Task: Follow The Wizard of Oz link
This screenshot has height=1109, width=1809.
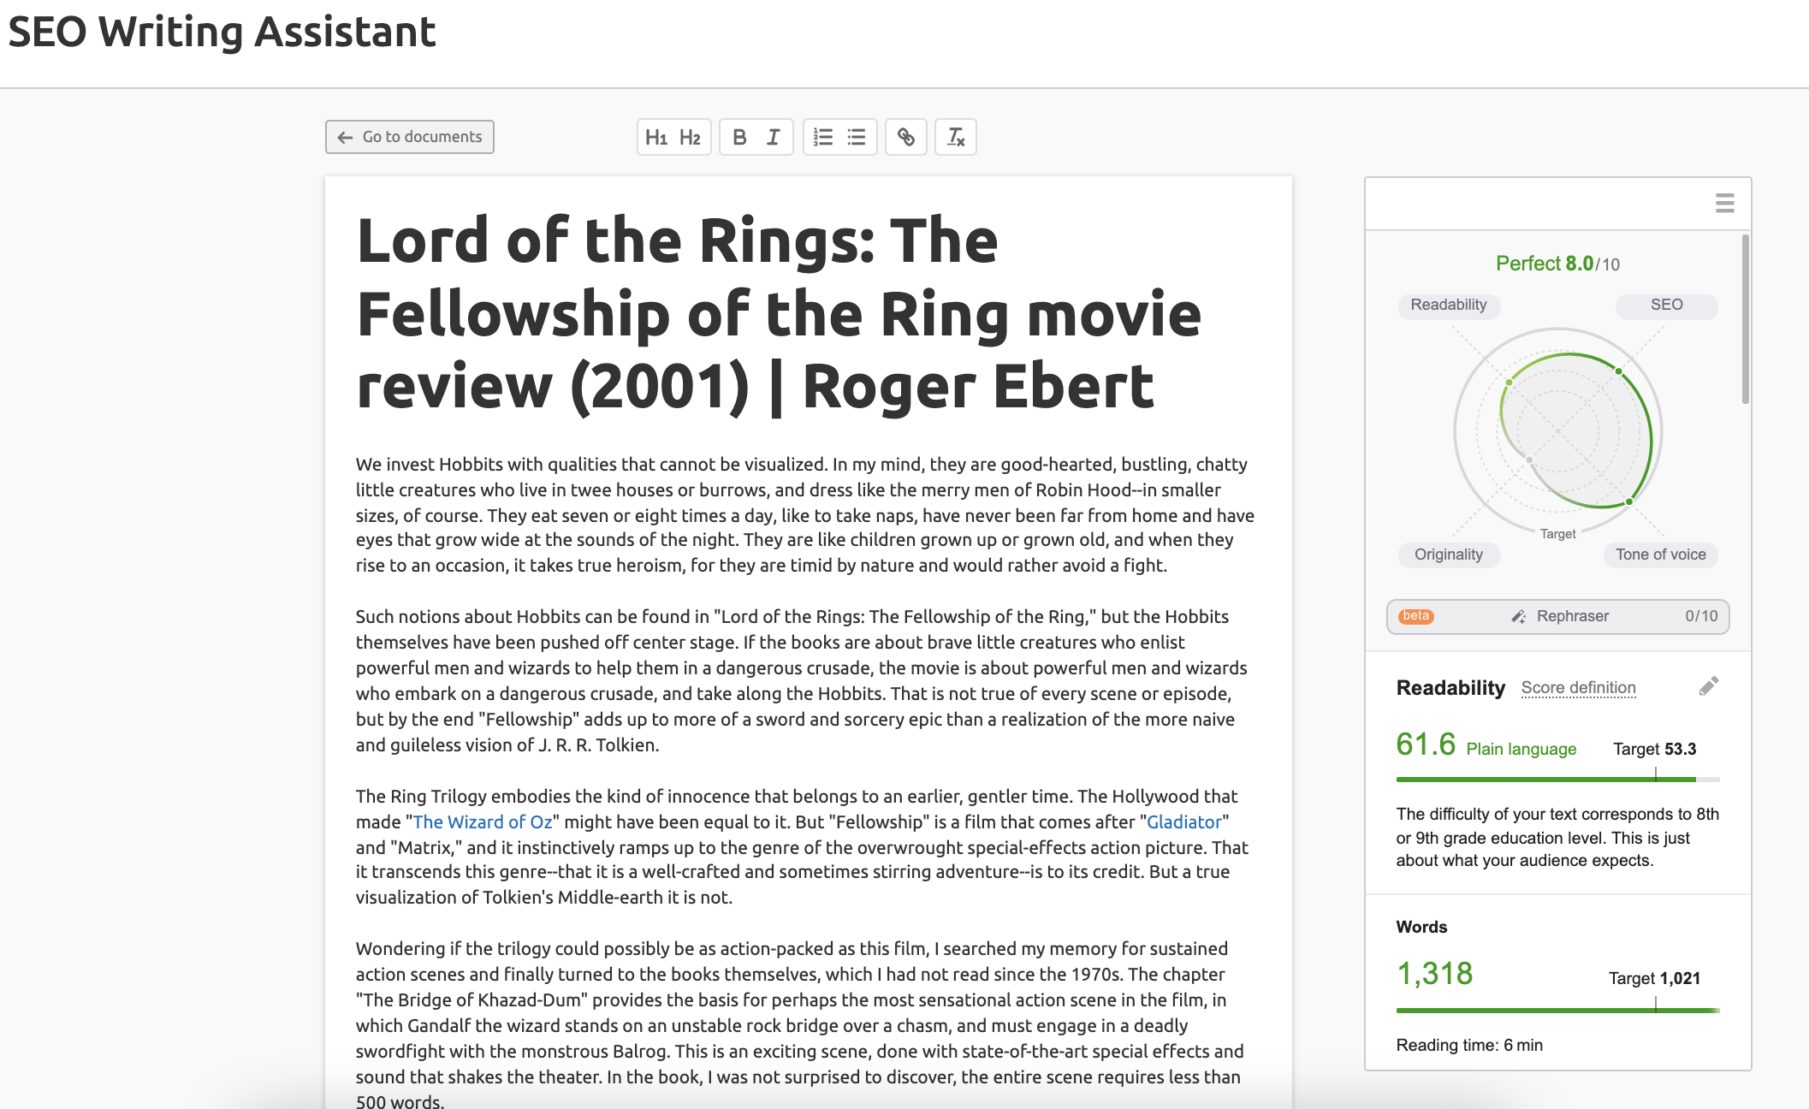Action: [483, 821]
